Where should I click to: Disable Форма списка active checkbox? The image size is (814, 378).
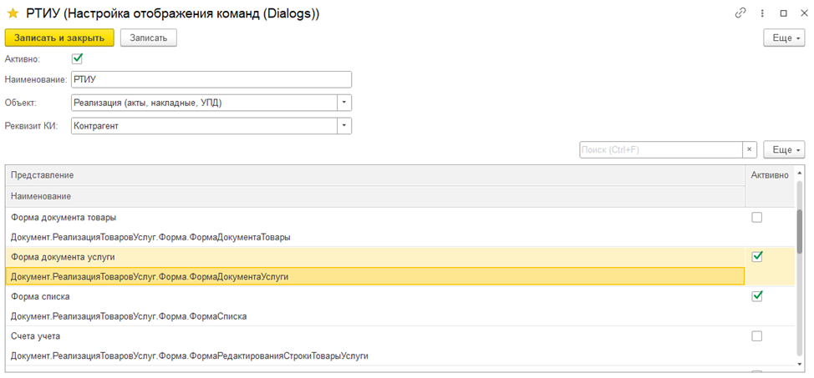point(757,295)
